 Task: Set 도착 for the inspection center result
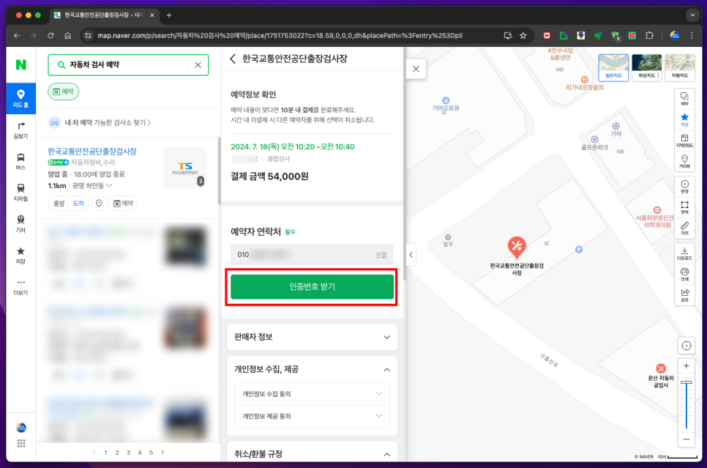point(78,204)
